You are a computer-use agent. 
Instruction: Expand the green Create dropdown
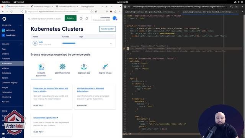70,18
